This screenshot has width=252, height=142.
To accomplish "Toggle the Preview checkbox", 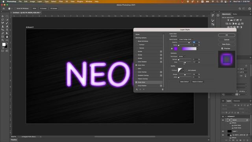I will 222,49.
